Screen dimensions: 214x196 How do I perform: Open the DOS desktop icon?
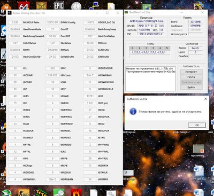tap(41, 6)
